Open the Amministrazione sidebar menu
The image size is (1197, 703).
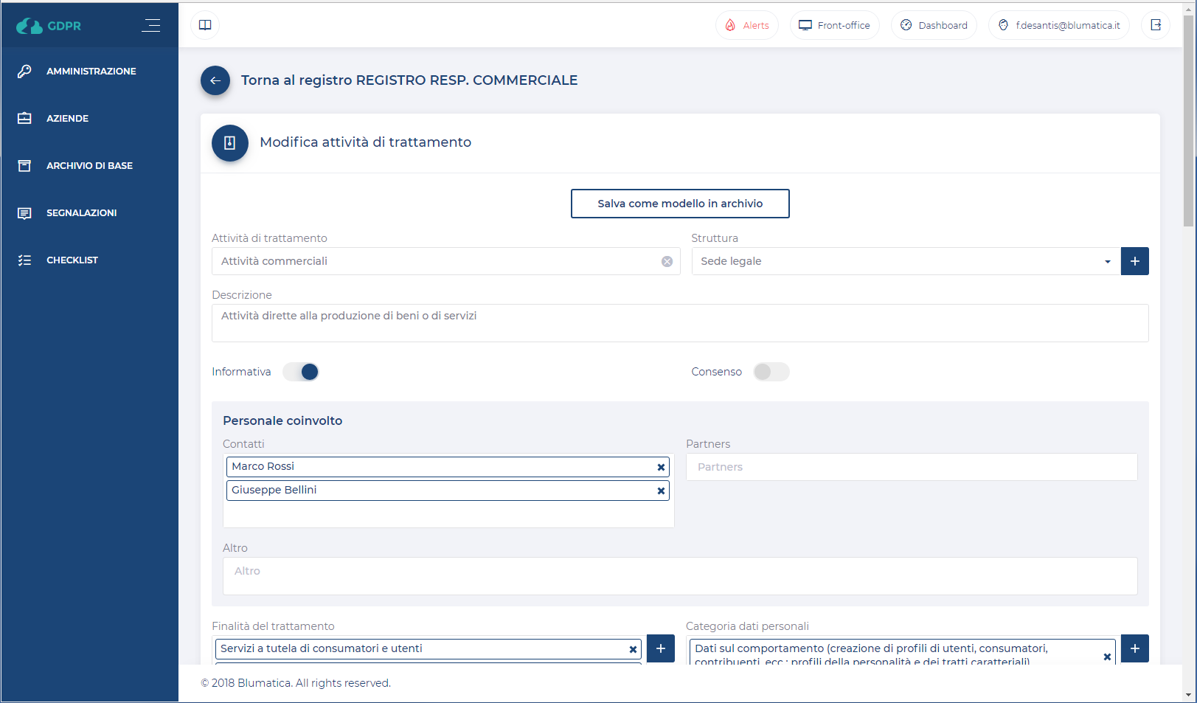coord(91,72)
